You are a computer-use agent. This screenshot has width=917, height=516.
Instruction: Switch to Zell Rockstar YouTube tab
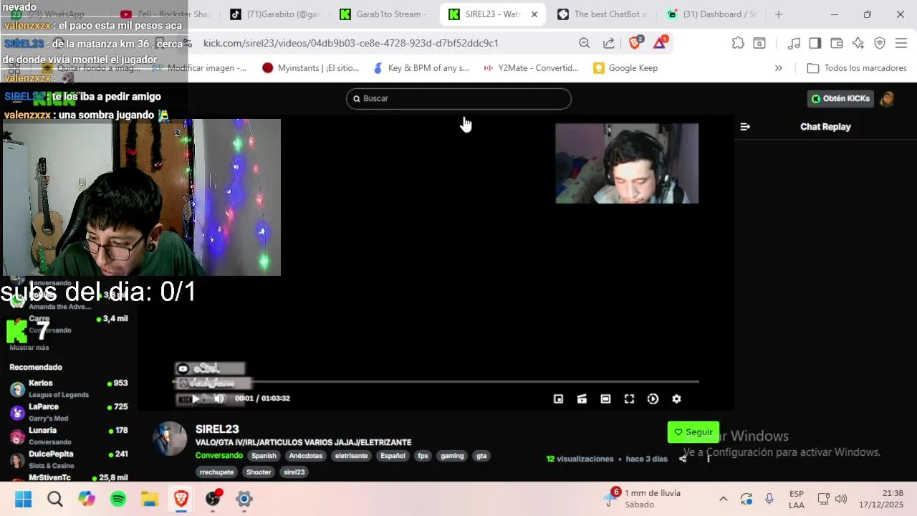click(x=166, y=14)
